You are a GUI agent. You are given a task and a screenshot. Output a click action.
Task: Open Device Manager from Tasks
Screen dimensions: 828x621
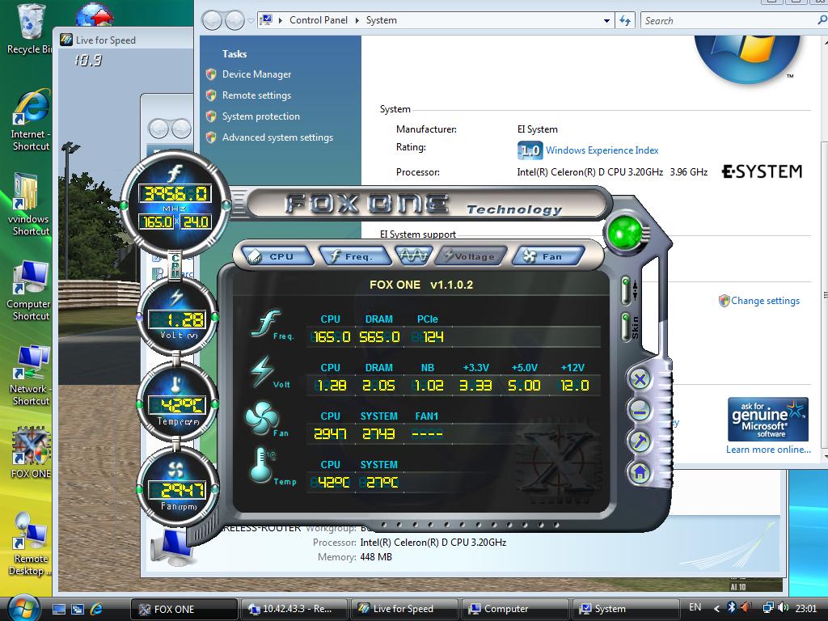[256, 74]
